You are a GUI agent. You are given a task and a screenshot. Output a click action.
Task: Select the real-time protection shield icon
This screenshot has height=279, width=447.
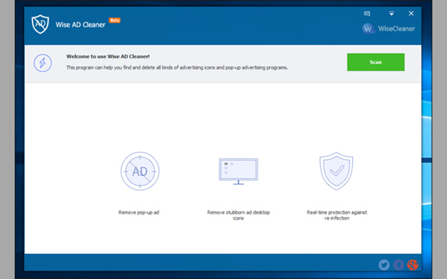tap(337, 172)
